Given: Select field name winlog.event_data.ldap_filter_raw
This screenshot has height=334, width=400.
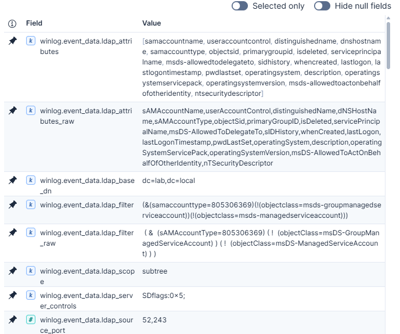Looking at the screenshot, I should 87,238.
